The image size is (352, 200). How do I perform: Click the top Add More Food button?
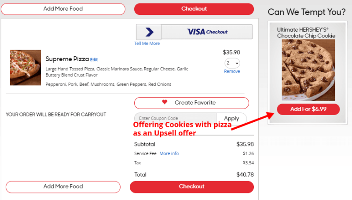click(x=63, y=9)
